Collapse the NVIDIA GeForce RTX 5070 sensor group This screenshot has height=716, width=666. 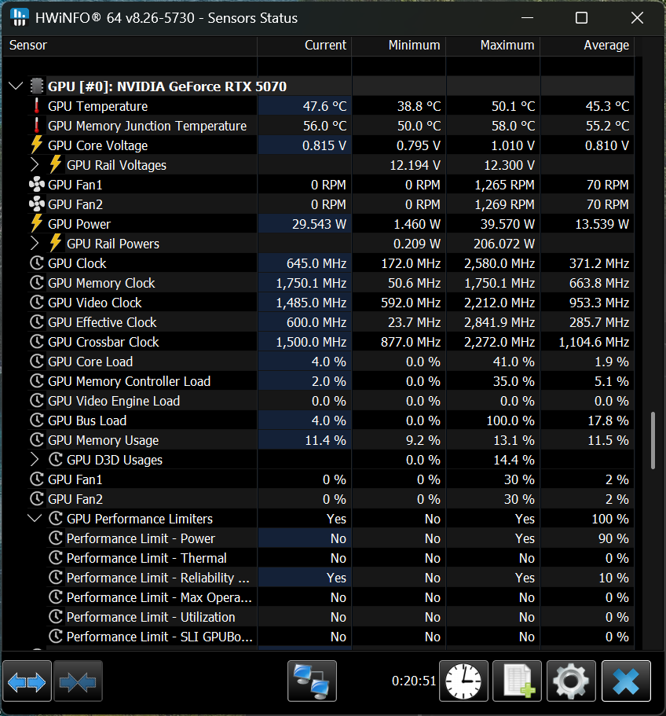(x=16, y=86)
